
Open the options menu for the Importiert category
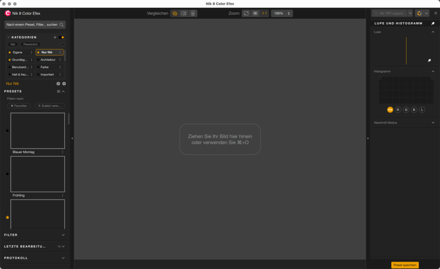[x=60, y=75]
